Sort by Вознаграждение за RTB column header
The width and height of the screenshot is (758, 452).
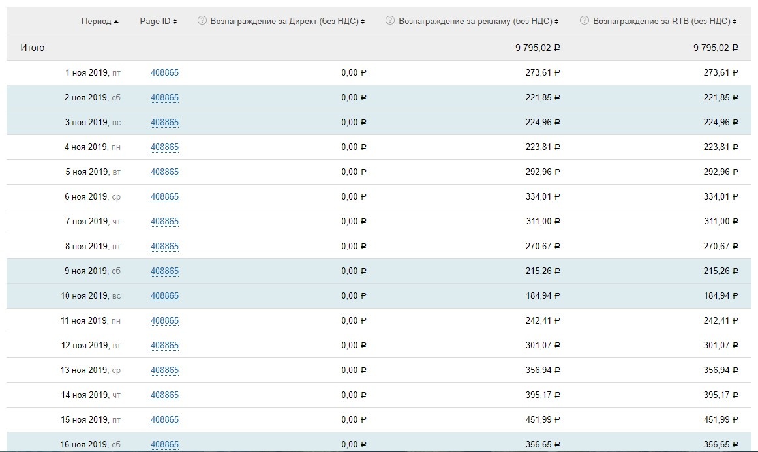[x=665, y=22]
